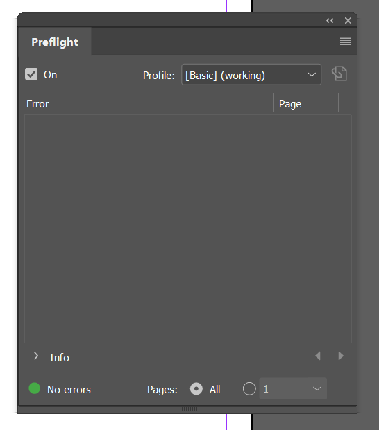Open the Profile dropdown [Basic] (working)

coord(251,75)
